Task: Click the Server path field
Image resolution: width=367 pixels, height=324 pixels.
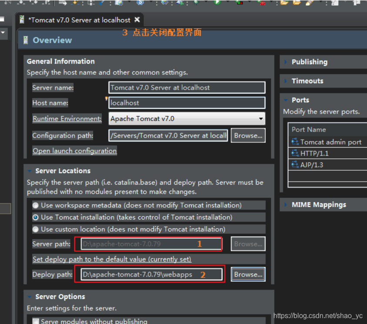Action: tap(151, 244)
